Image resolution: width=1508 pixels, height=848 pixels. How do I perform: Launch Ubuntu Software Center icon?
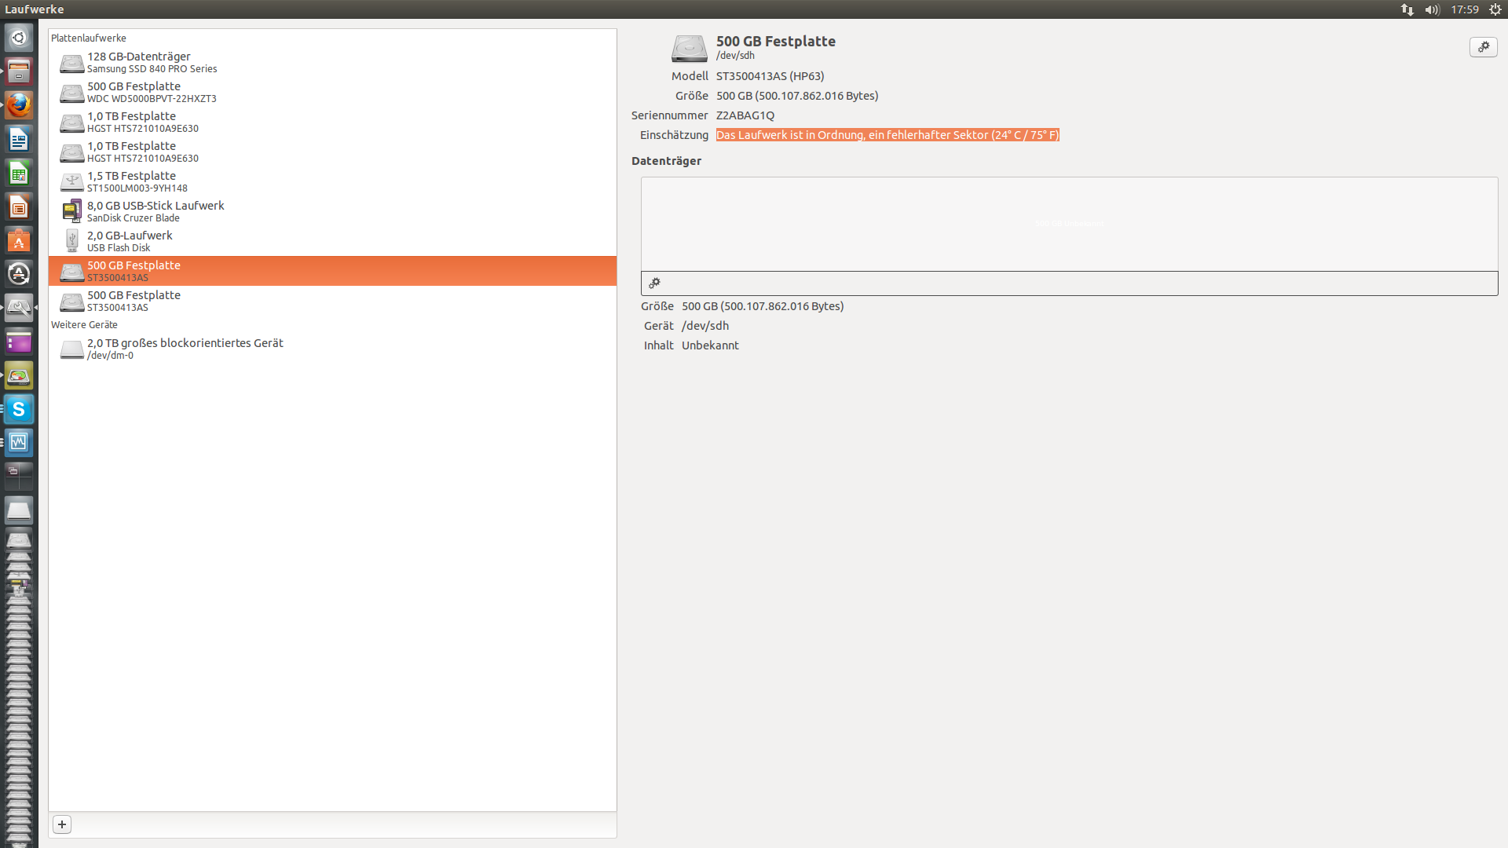tap(19, 240)
